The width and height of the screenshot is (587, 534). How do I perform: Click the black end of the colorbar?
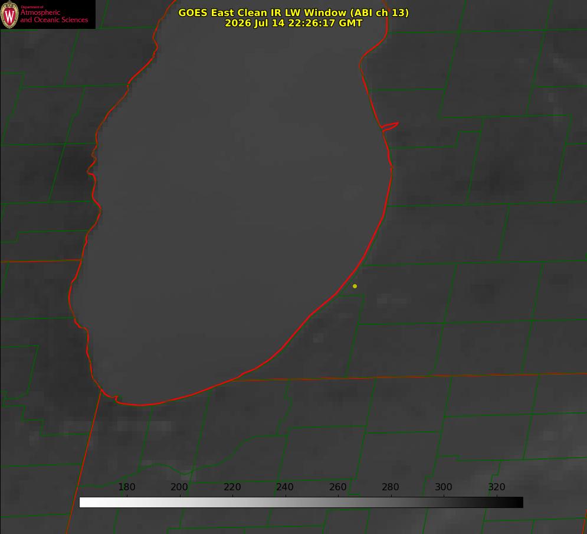[518, 503]
